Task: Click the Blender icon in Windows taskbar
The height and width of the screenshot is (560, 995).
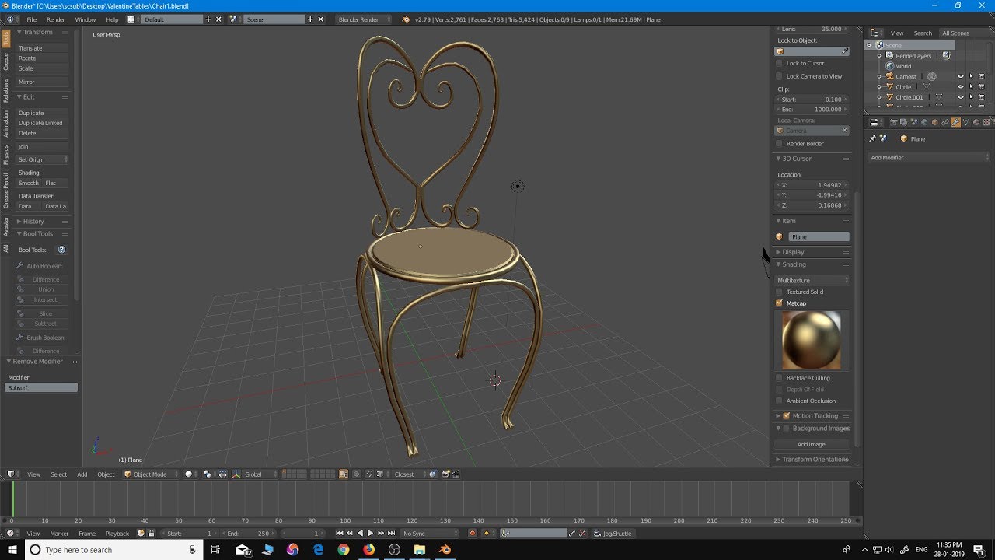Action: [445, 550]
